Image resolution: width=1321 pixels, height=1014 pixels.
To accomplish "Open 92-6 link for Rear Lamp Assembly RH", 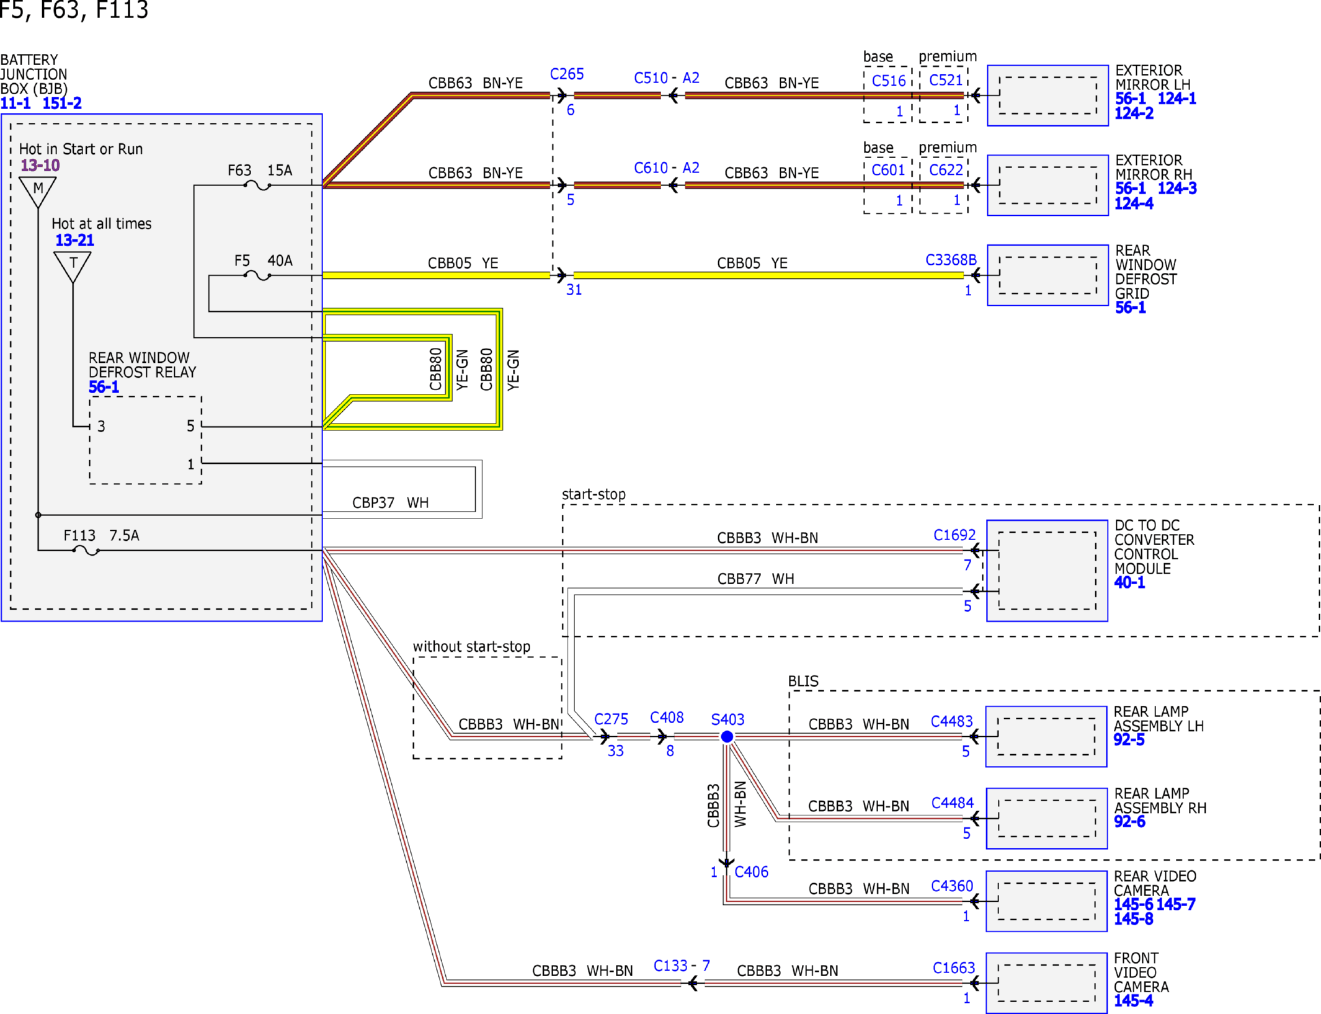I will point(1129,822).
